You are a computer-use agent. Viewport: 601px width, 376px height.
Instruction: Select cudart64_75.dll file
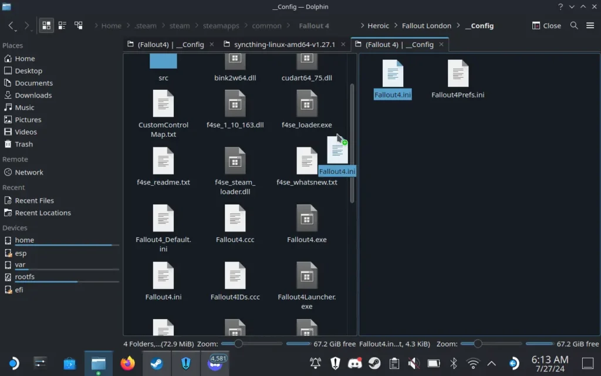tap(306, 68)
